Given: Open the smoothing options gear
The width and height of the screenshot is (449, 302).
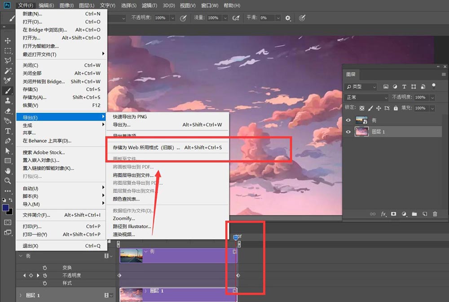Looking at the screenshot, I should coord(288,18).
